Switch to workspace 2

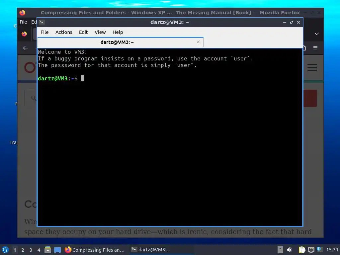pos(23,250)
